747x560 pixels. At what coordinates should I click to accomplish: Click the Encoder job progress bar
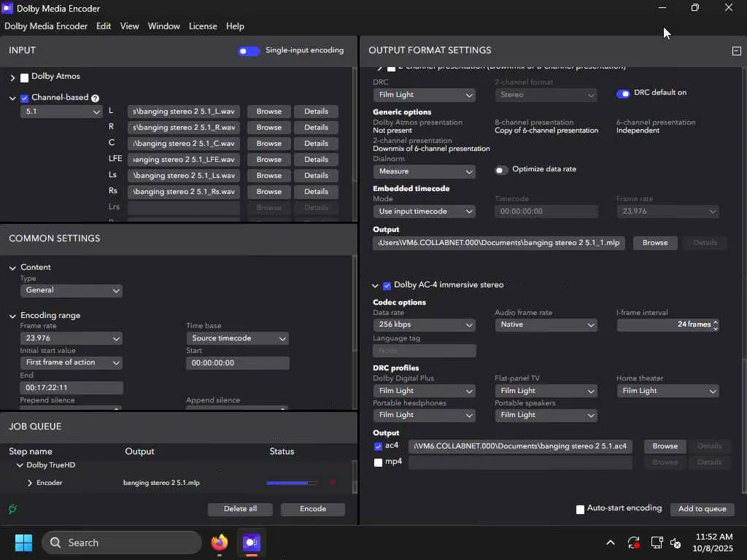(291, 483)
